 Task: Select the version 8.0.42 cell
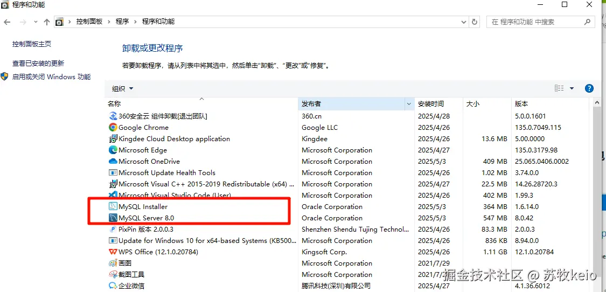pyautogui.click(x=524, y=218)
